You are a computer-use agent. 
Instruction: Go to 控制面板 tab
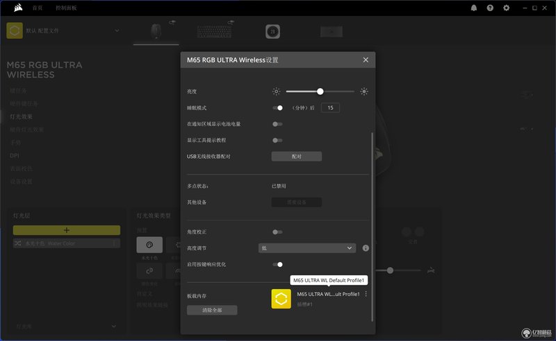pos(66,8)
